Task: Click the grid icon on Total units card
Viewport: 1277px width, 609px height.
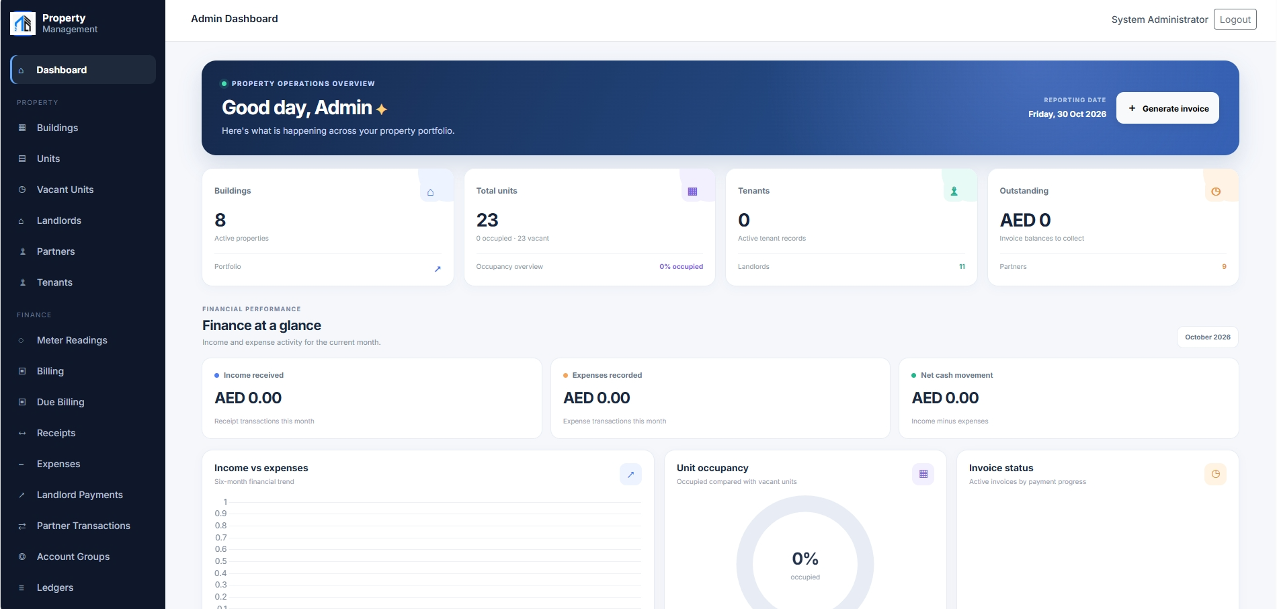Action: click(x=692, y=192)
